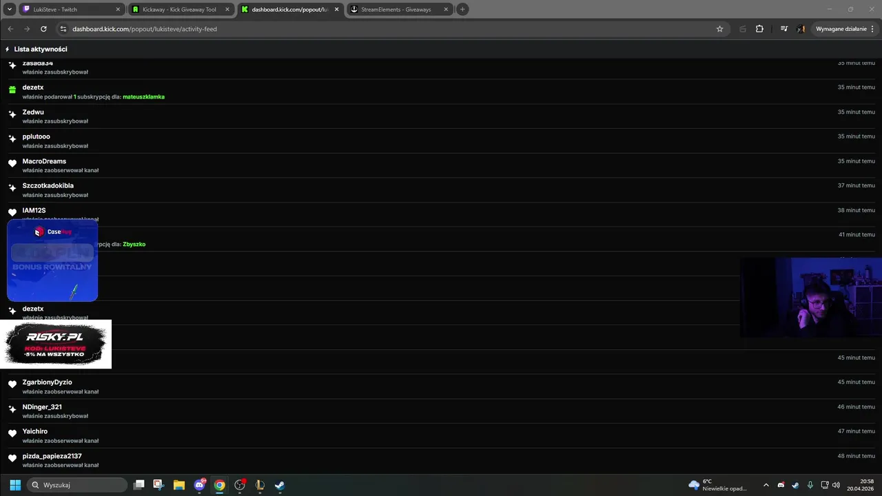The image size is (882, 496).
Task: Click the 41 minut temu timestamp
Action: (857, 235)
